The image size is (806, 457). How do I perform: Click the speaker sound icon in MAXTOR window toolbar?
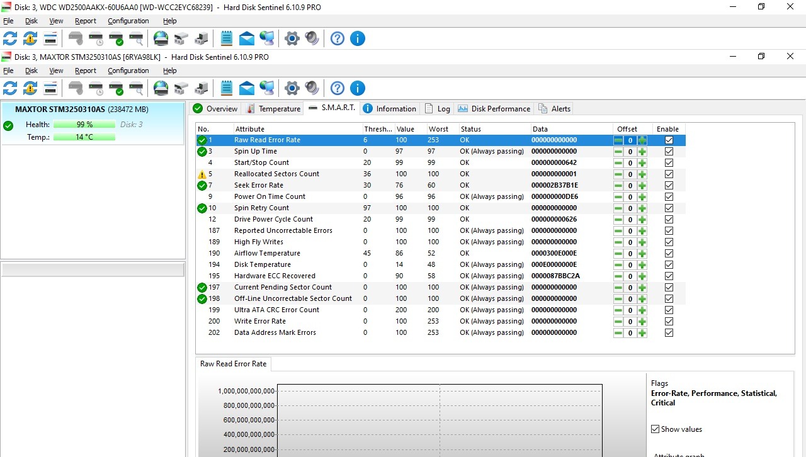pos(312,88)
